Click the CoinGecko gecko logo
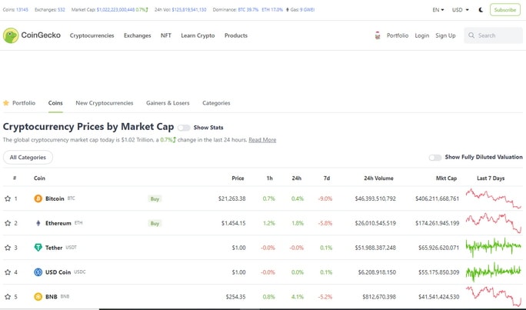This screenshot has height=310, width=526. 11,35
